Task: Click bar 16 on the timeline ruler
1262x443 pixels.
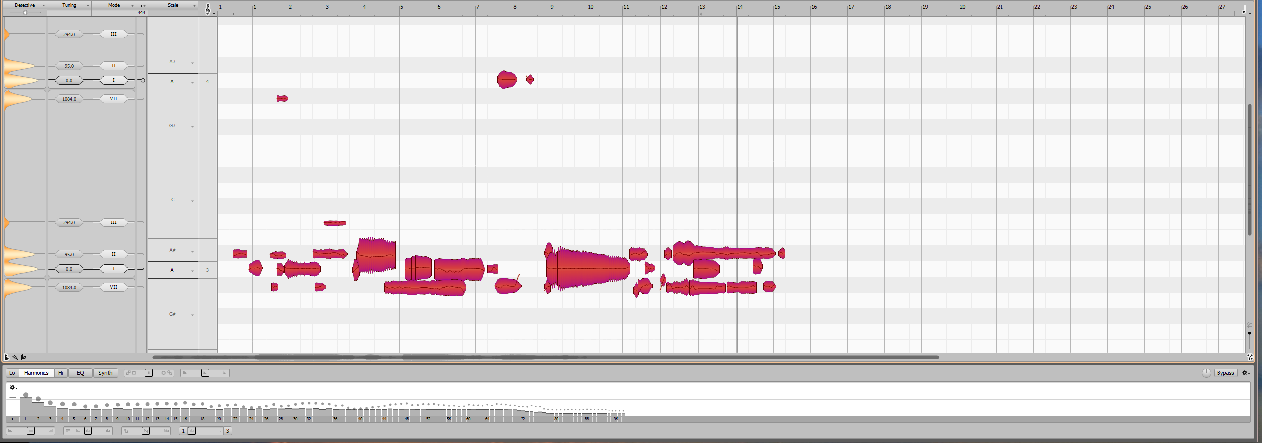Action: [814, 7]
